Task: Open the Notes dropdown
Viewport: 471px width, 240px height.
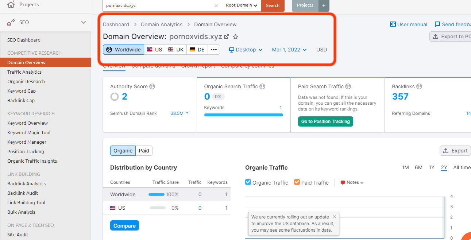Action: click(352, 182)
